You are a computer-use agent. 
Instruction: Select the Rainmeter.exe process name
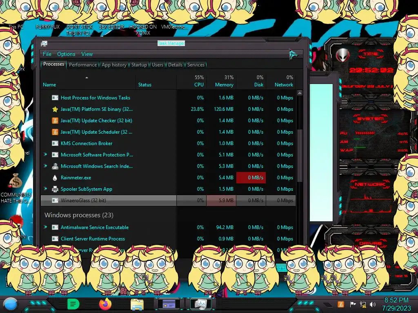coord(76,178)
